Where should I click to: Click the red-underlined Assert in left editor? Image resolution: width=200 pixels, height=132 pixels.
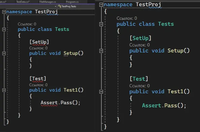point(49,103)
